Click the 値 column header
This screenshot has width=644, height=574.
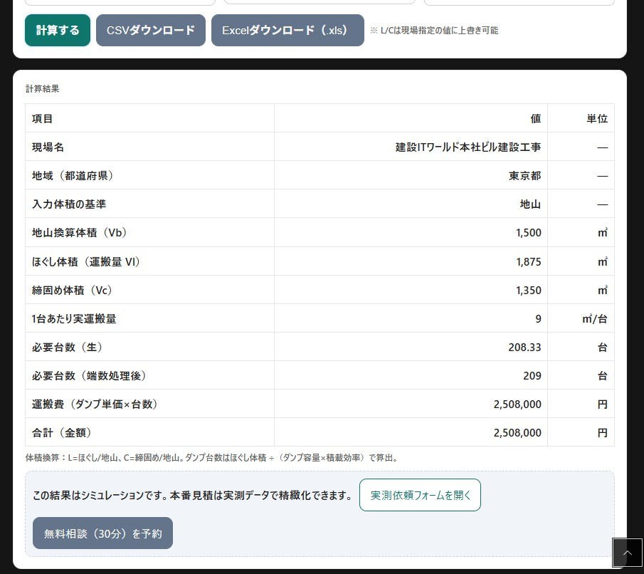click(x=534, y=118)
